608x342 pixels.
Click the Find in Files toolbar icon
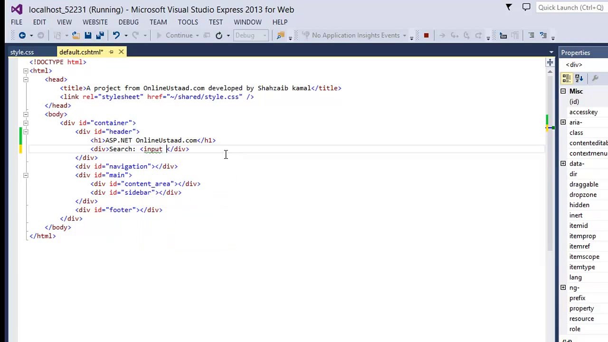pos(281,35)
